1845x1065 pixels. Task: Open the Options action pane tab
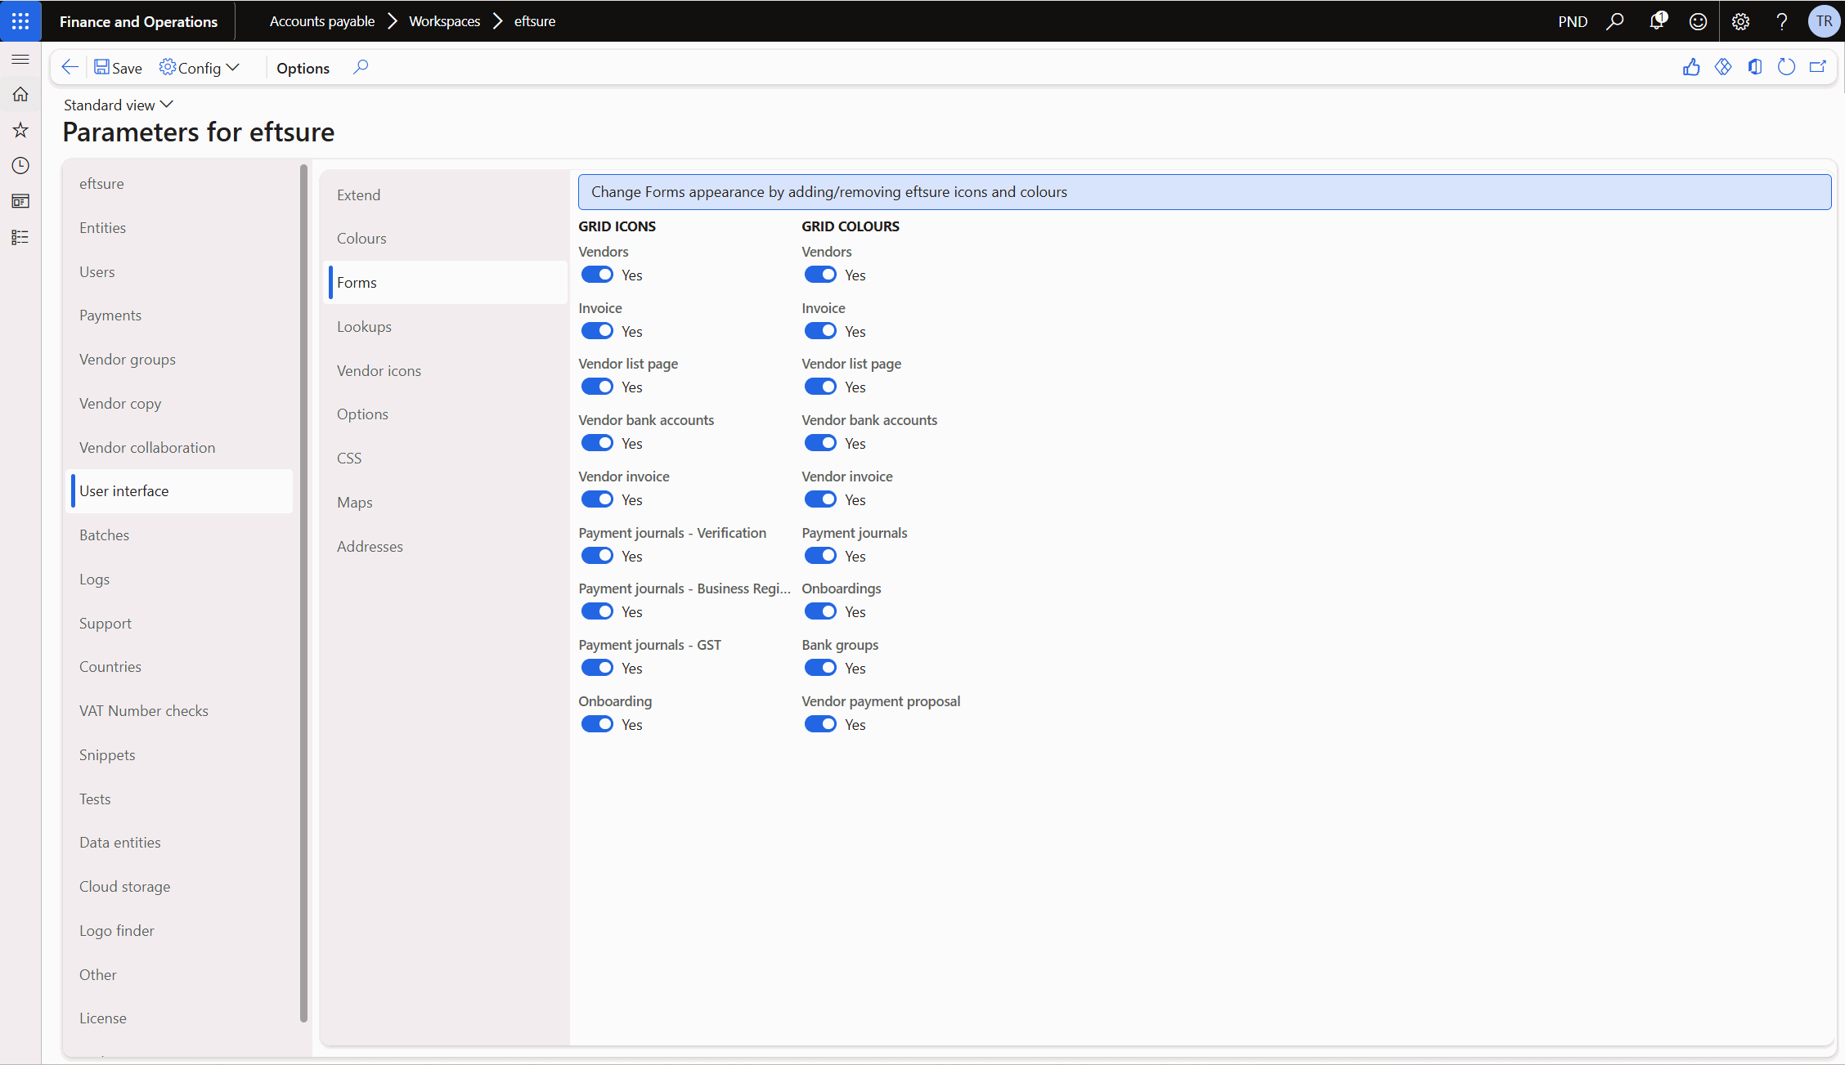(303, 68)
